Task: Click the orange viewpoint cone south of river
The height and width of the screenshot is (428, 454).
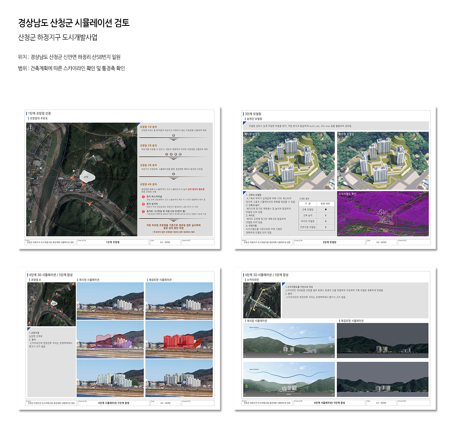Action: coord(89,203)
